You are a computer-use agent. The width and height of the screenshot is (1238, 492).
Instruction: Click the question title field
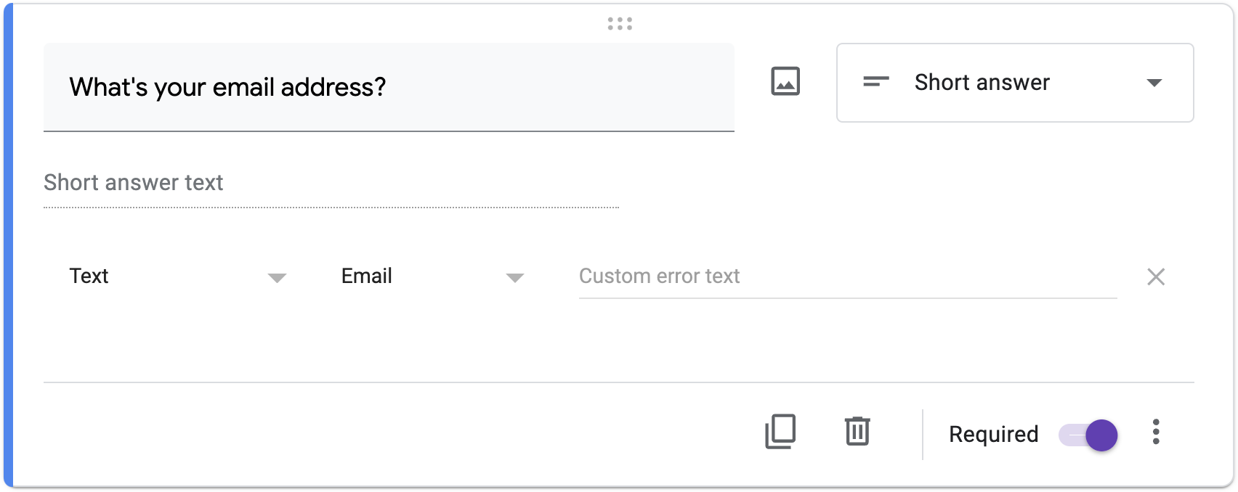389,87
